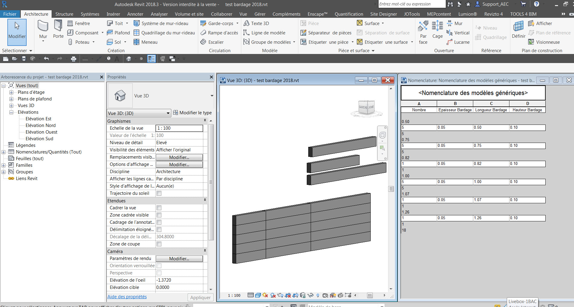Switch to the Annoter tab
Viewport: 574px width, 307px height.
tap(135, 14)
